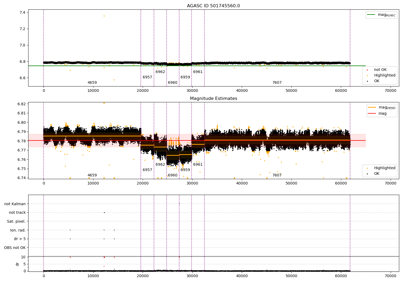Select OBSID label 7607 in the top plot
This screenshot has height=282, width=403.
277,83
